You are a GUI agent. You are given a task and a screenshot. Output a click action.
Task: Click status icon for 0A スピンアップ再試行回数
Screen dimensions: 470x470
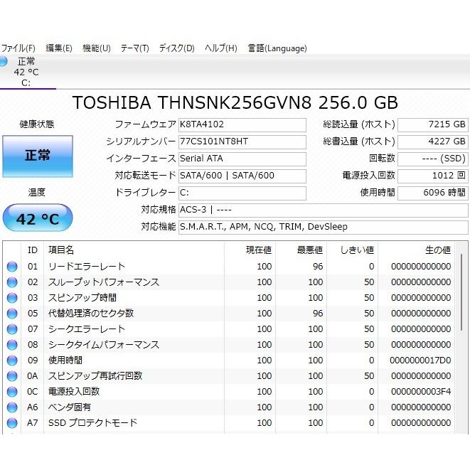[x=12, y=376]
